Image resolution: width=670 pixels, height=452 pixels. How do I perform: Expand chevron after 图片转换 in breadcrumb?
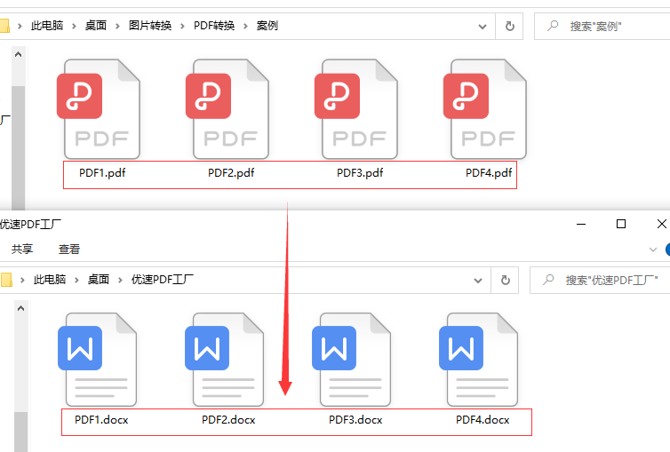coord(182,26)
